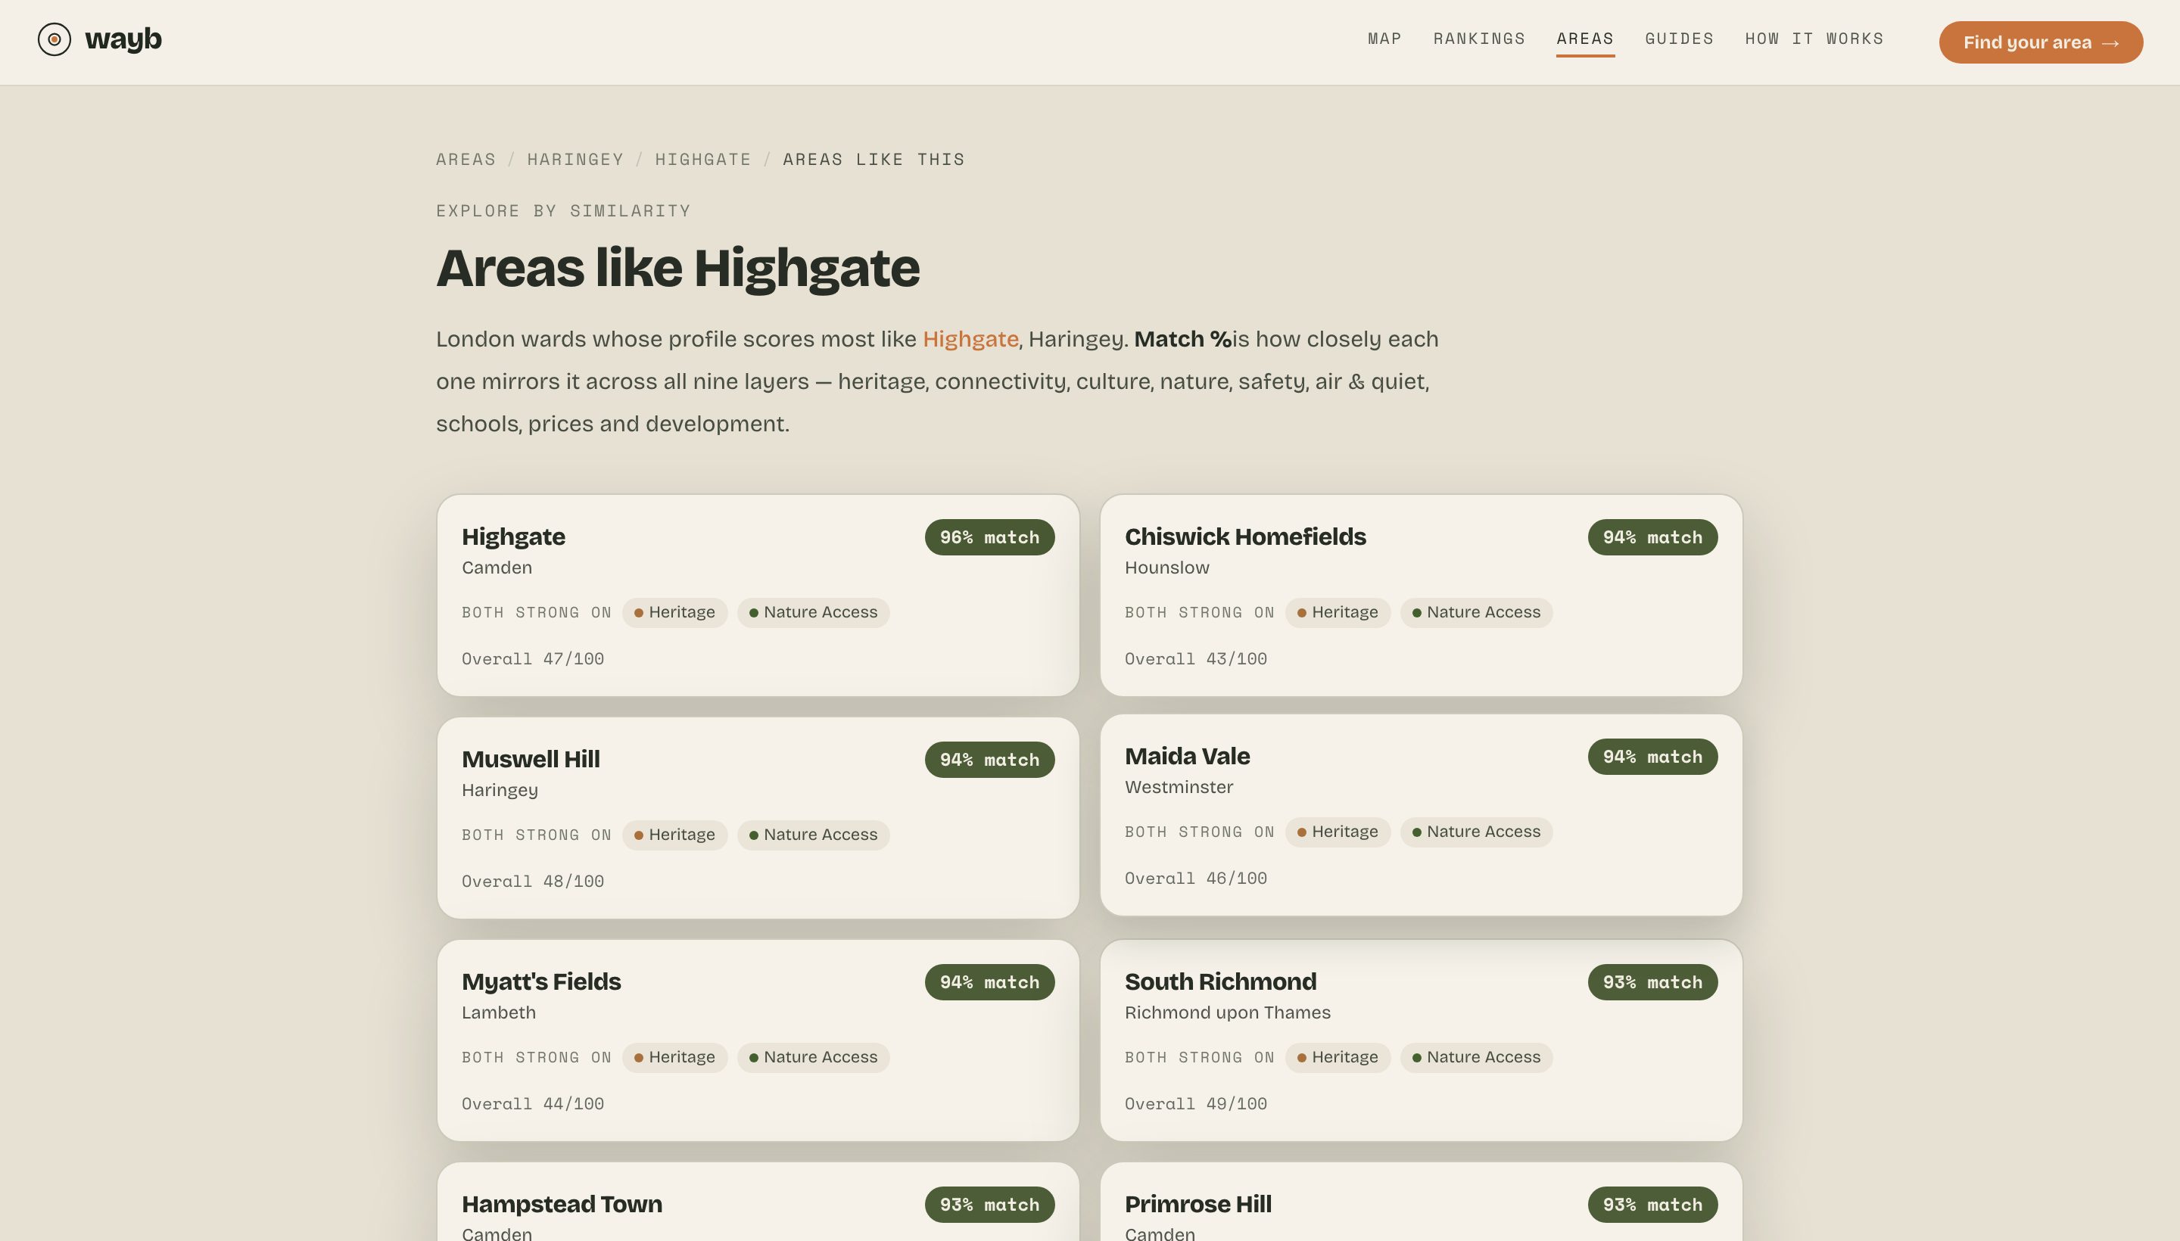Follow the orange Highgate text link

point(970,339)
